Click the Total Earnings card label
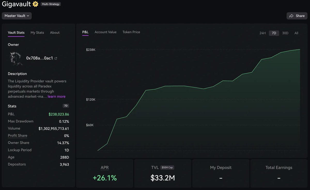The height and width of the screenshot is (190, 310). tap(279, 167)
